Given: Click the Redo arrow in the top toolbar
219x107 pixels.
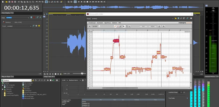Looking at the screenshot, I should (40, 2).
